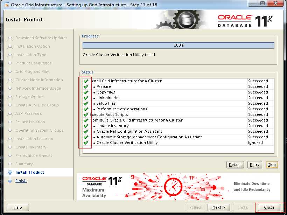Screen dimensions: 287x215
Task: Select the 'Copy files' status row
Action: coord(178,92)
